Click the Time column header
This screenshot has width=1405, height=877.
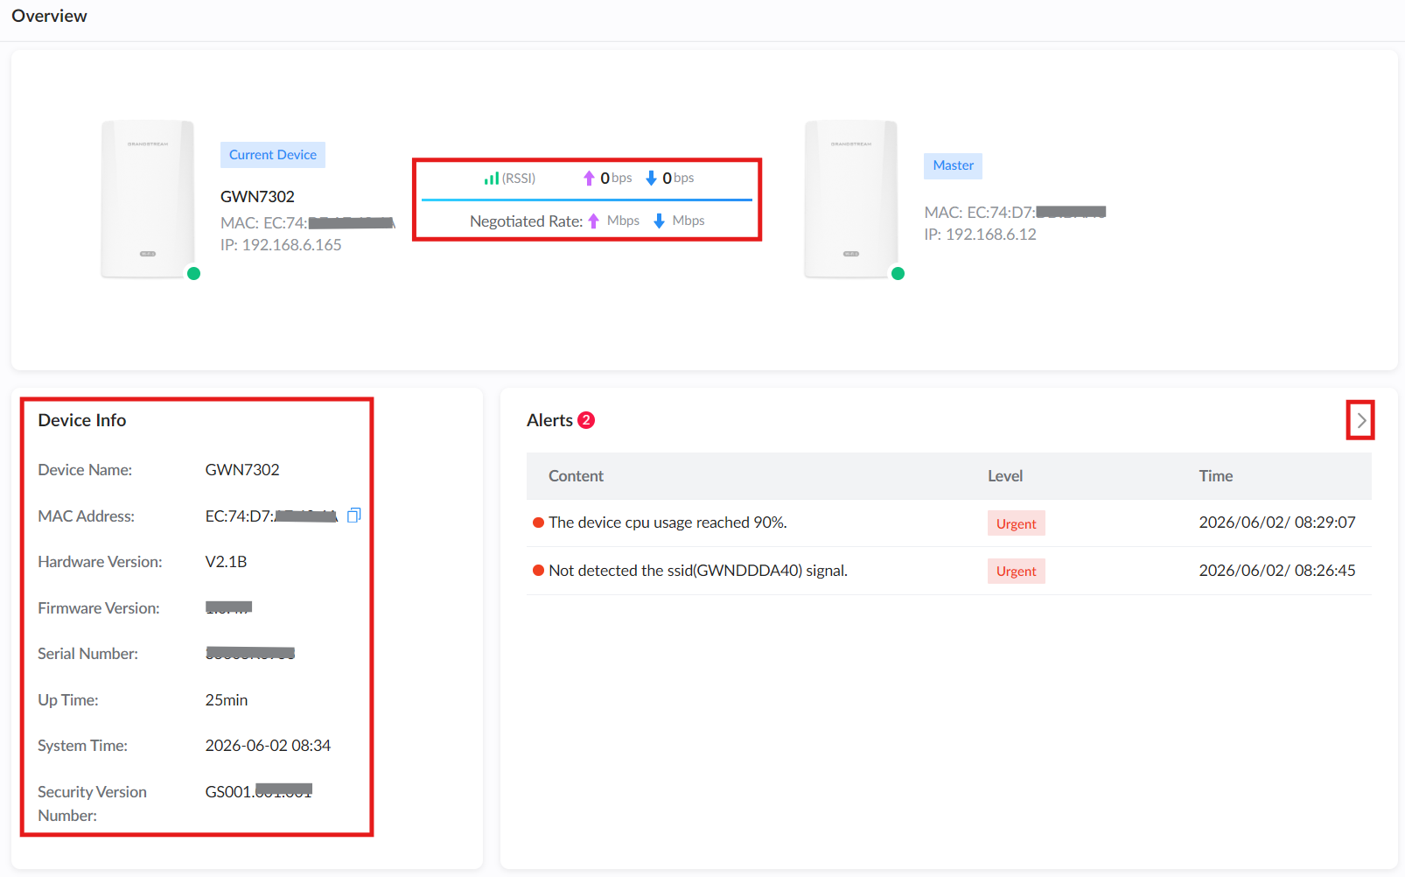click(1215, 476)
